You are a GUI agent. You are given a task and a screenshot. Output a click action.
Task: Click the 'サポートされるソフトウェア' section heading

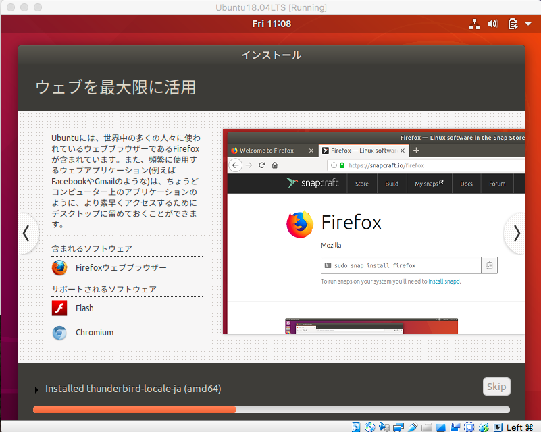tap(104, 289)
